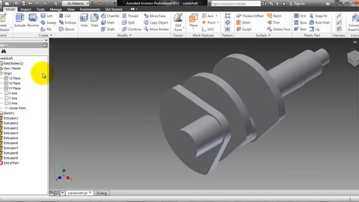Switch to the Tools tab
359x202 pixels.
click(x=40, y=9)
